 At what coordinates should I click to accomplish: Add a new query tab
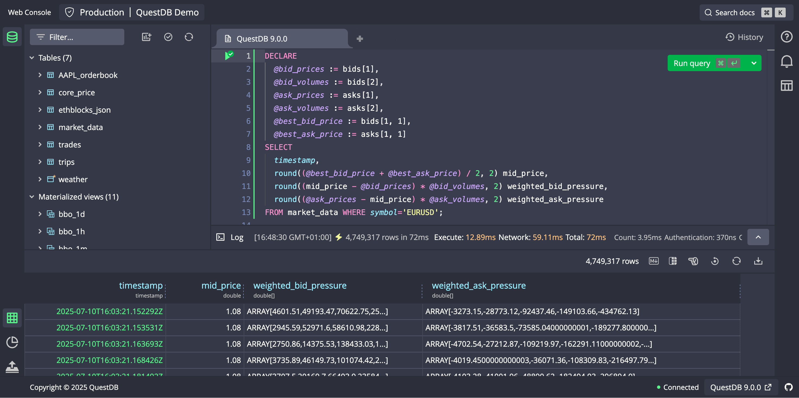click(x=360, y=39)
